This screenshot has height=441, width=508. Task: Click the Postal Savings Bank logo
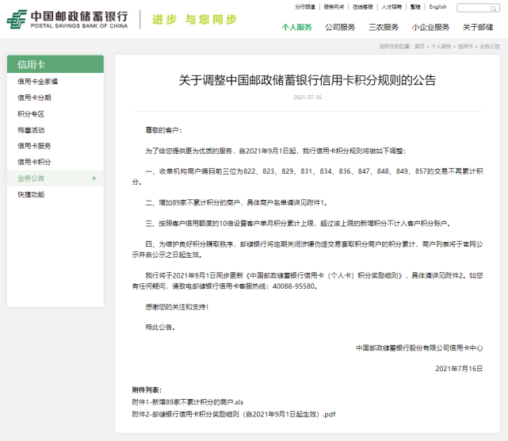(x=67, y=19)
